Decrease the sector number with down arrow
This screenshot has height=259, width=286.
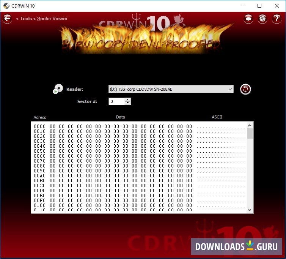[x=128, y=103]
